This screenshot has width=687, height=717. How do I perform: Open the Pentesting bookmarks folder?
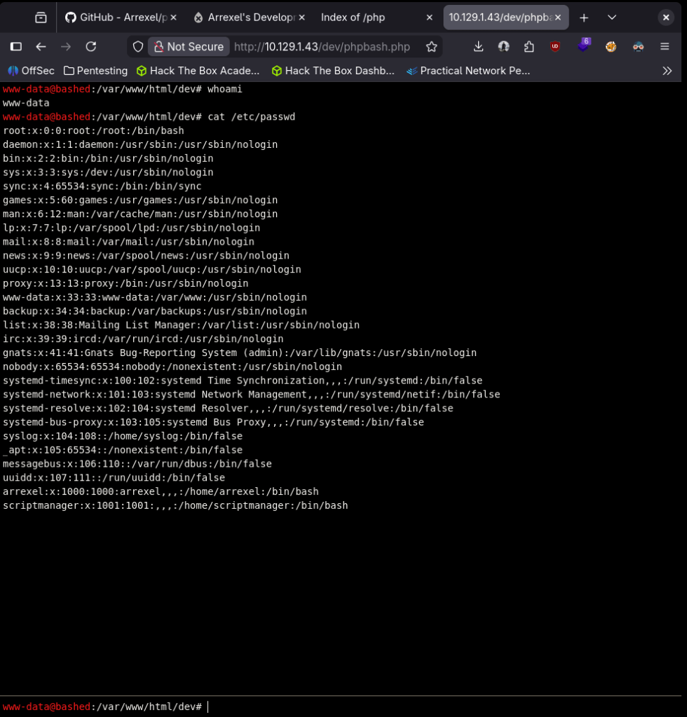point(95,71)
